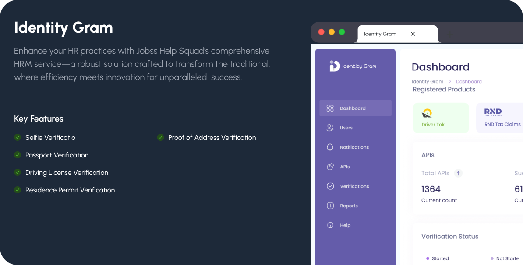523x265 pixels.
Task: Click the Dashboard breadcrumb link
Action: (469, 82)
